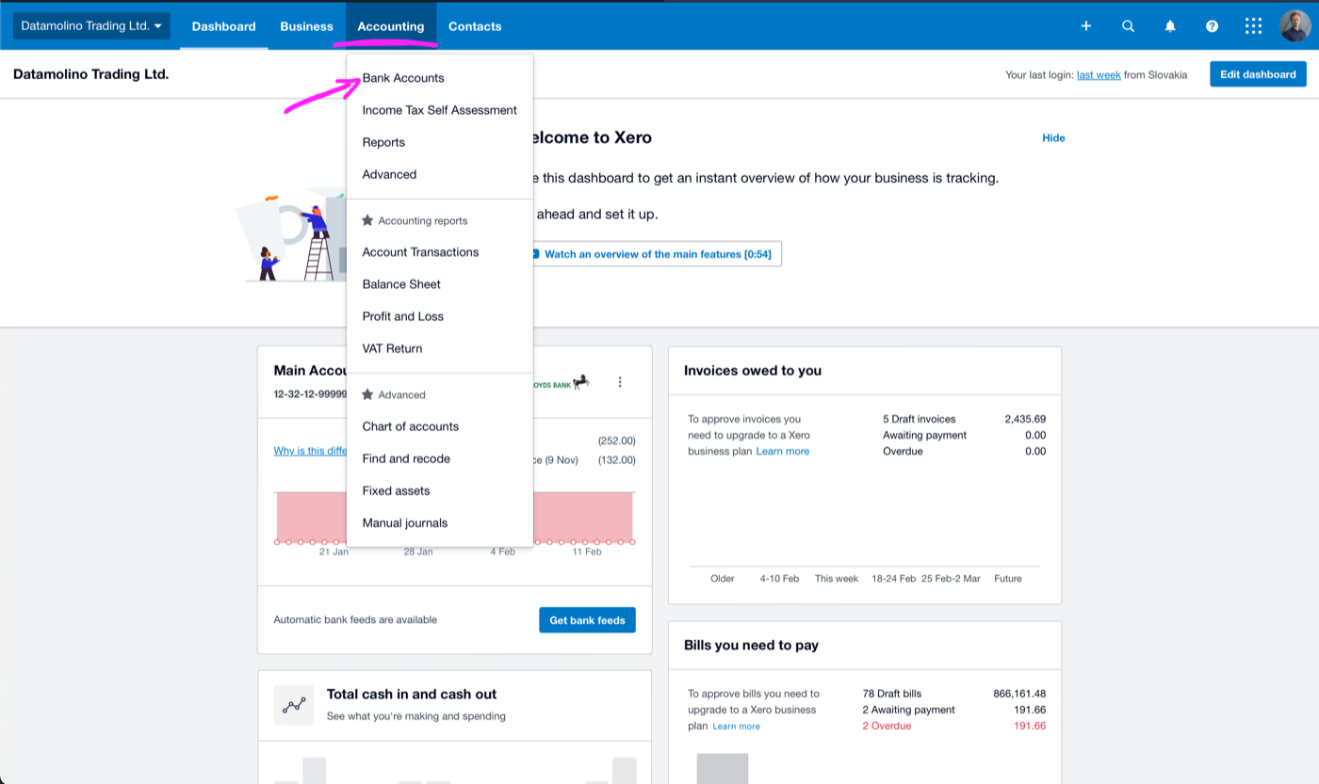
Task: Open Learn more under Bills you need to pay
Action: pyautogui.click(x=736, y=726)
